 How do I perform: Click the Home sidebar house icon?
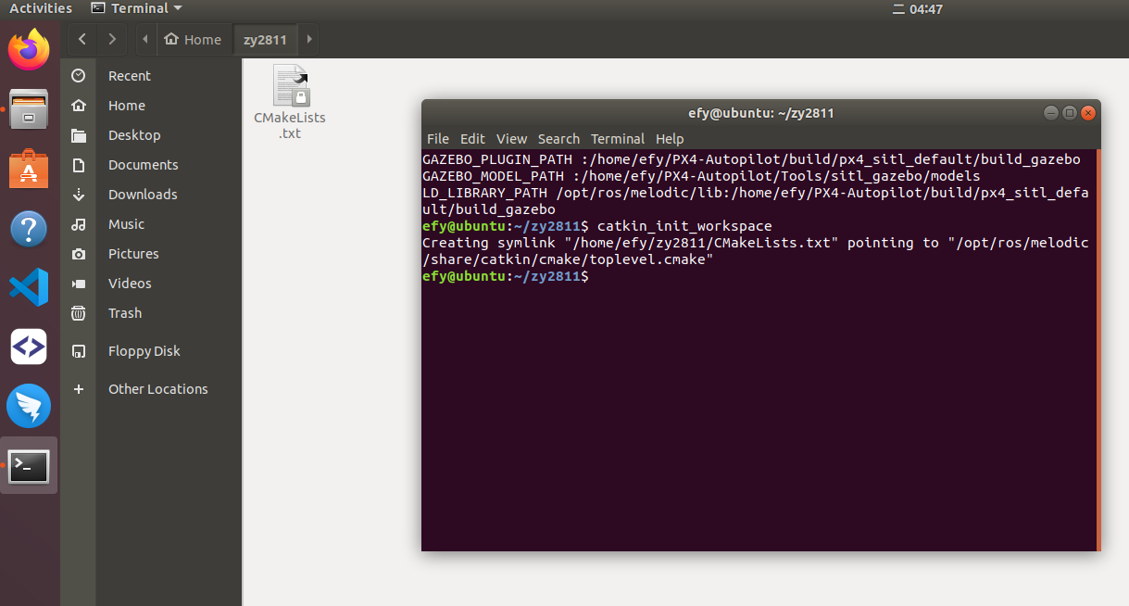click(79, 106)
